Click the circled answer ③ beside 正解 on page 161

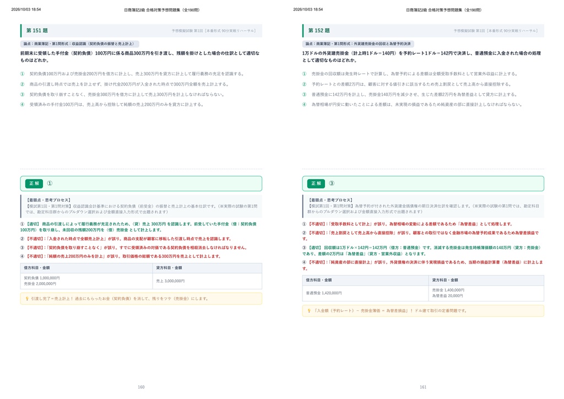[x=332, y=184]
